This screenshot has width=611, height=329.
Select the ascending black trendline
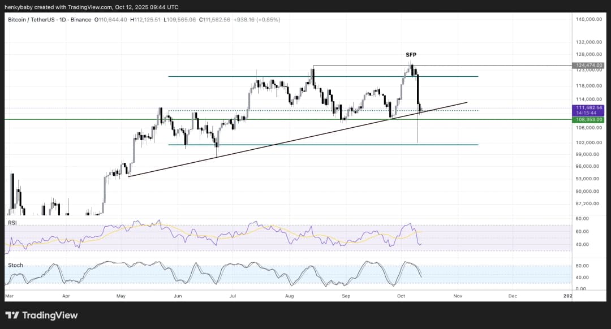coord(283,142)
